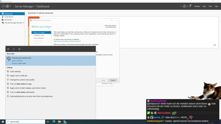Screen dimensions: 221x124
Task: Select the Before You Begin wizard step
Action: (x=41, y=32)
